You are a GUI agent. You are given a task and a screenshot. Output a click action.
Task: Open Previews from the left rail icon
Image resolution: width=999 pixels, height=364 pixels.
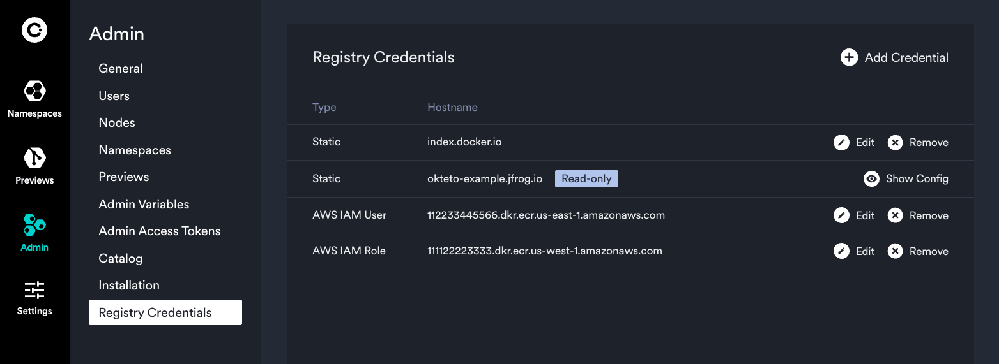(x=34, y=157)
